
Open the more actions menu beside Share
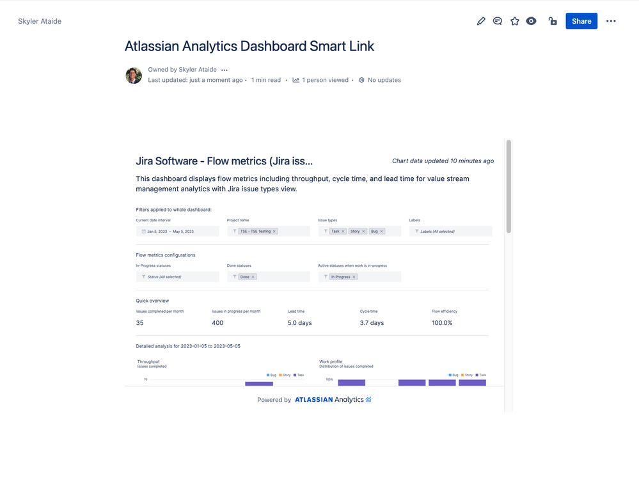coord(611,21)
